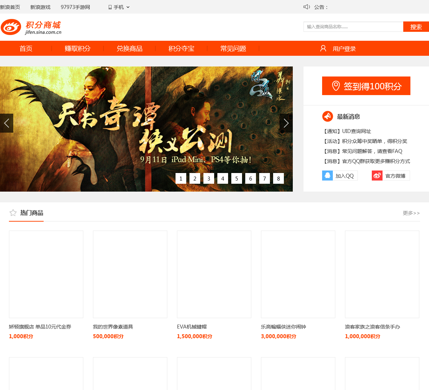Click the EVA机械键帽 title

point(192,327)
